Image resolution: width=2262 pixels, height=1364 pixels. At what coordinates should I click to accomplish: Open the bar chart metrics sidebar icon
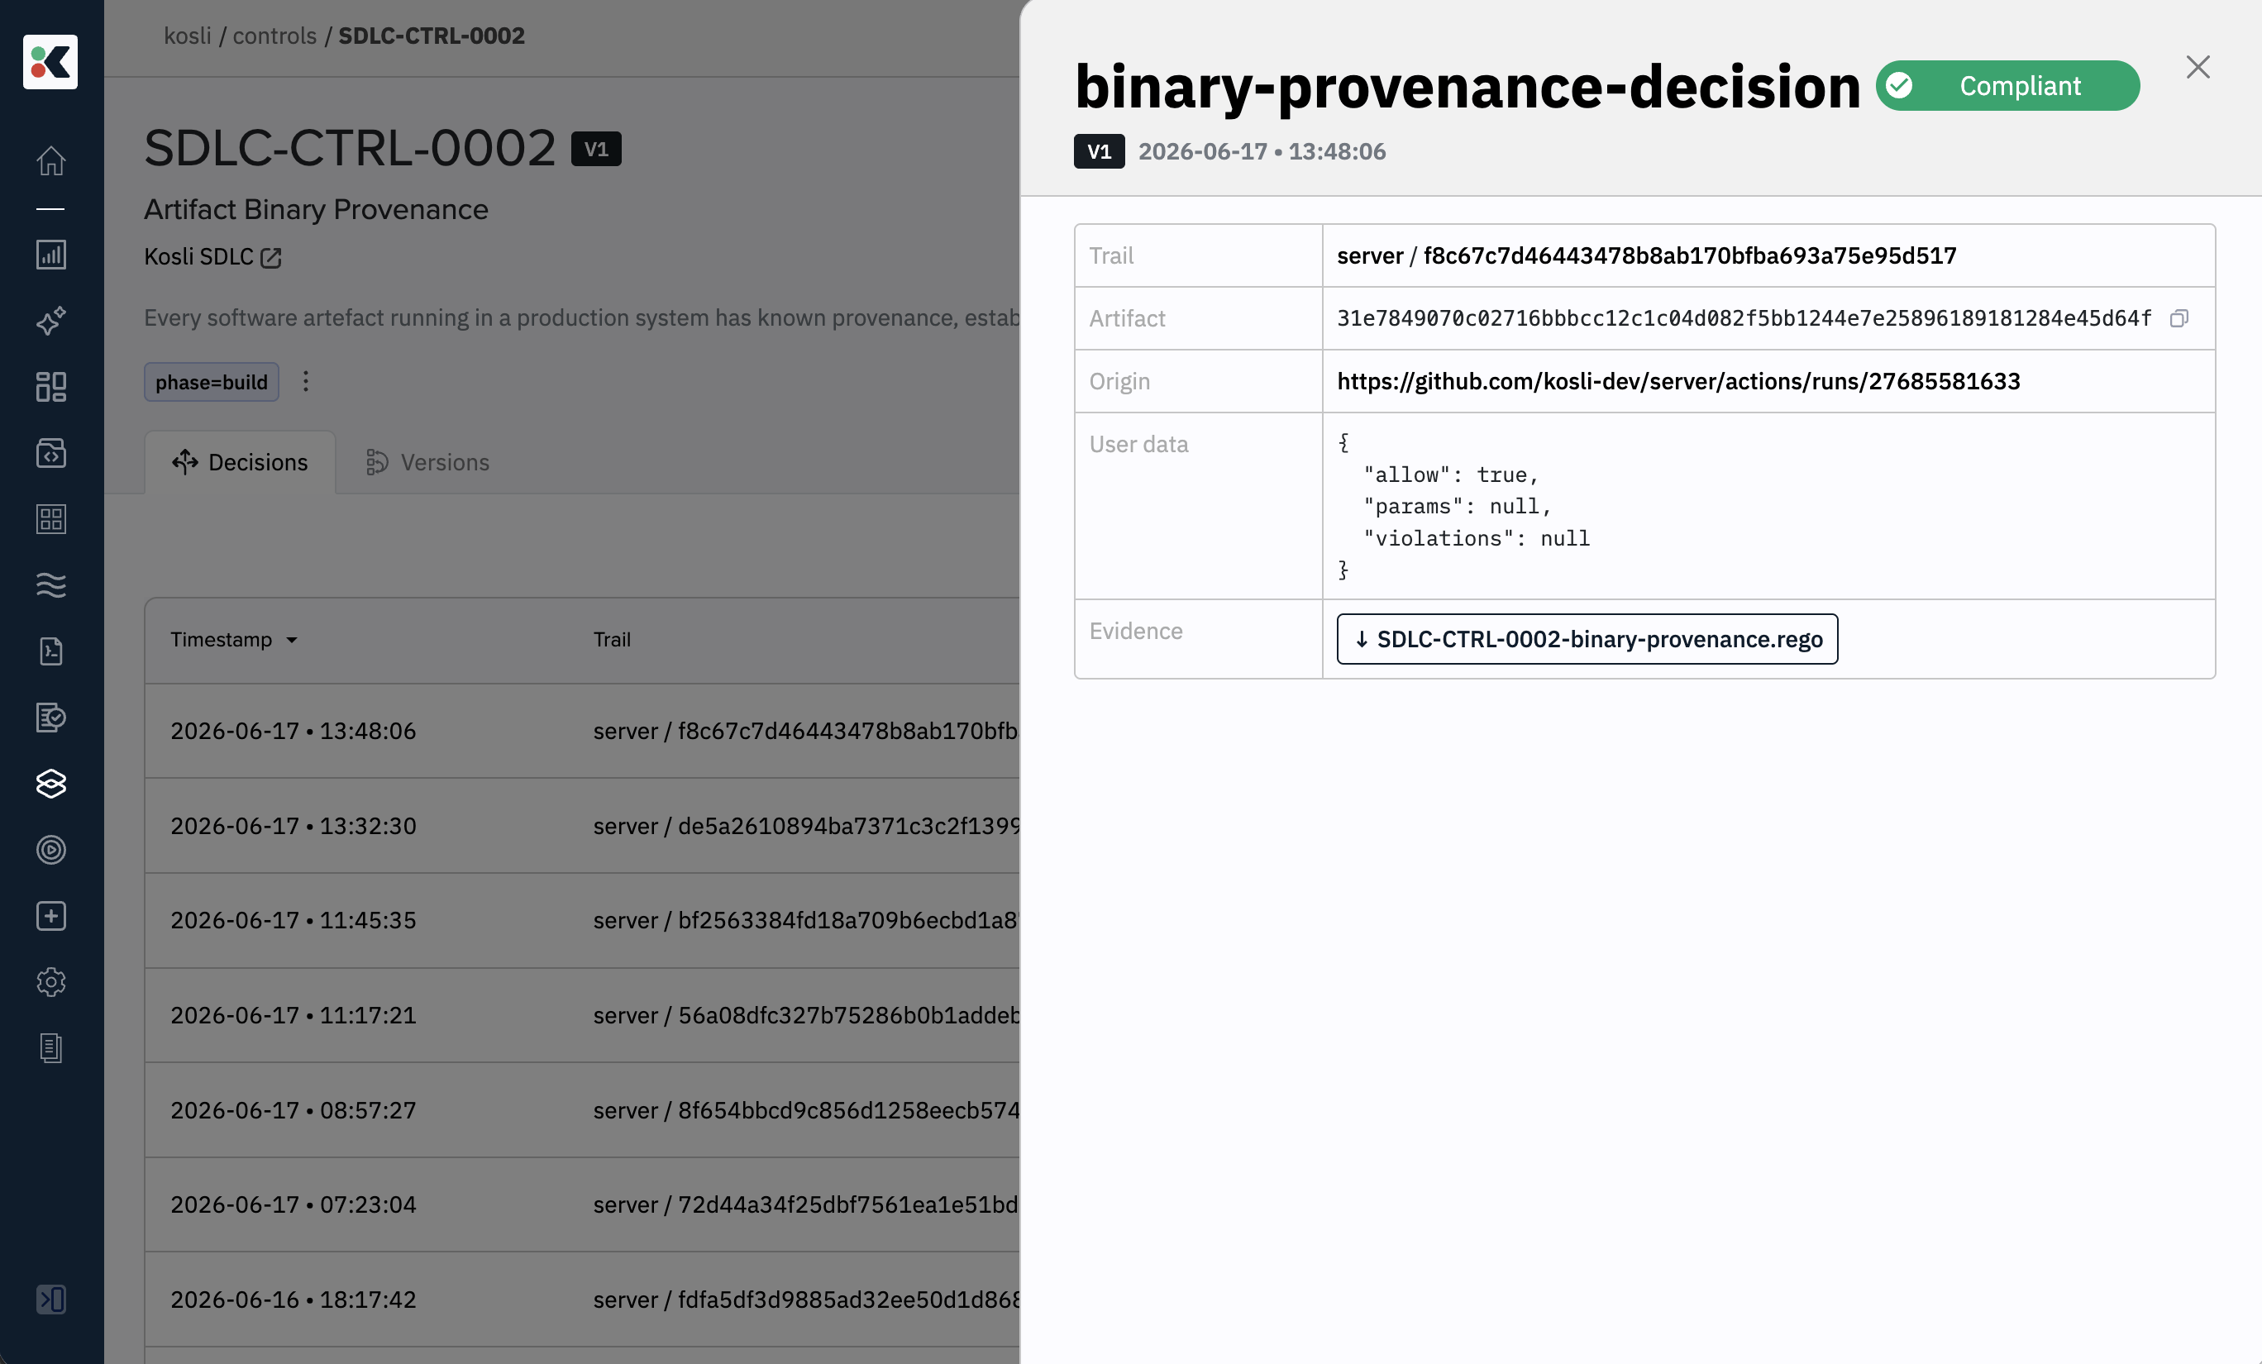tap(50, 255)
